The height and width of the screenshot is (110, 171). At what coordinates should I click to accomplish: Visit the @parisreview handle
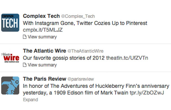tap(81, 79)
